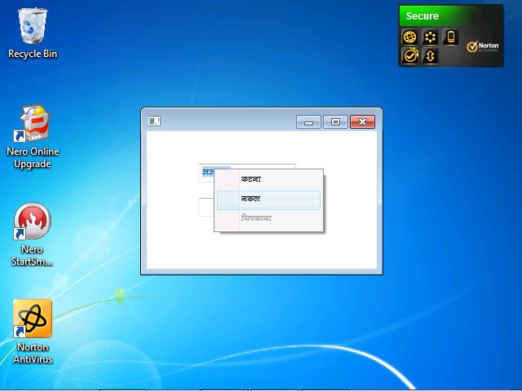Click the second empty text box
Viewport: 522px width, 391px height.
pos(206,207)
